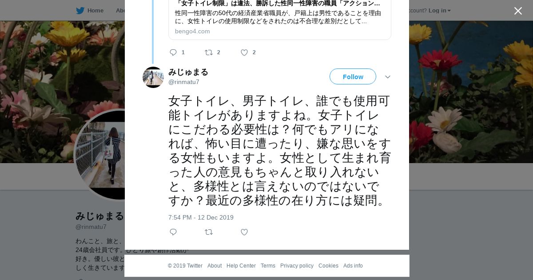The image size is (533, 280).
Task: Like the みじゅまる tweet via the heart
Action: [x=244, y=232]
